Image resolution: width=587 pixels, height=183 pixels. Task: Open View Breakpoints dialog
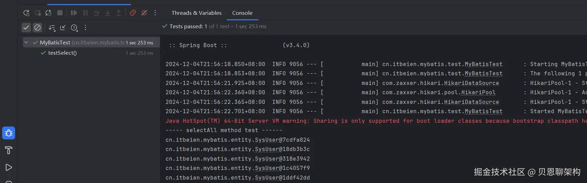133,13
